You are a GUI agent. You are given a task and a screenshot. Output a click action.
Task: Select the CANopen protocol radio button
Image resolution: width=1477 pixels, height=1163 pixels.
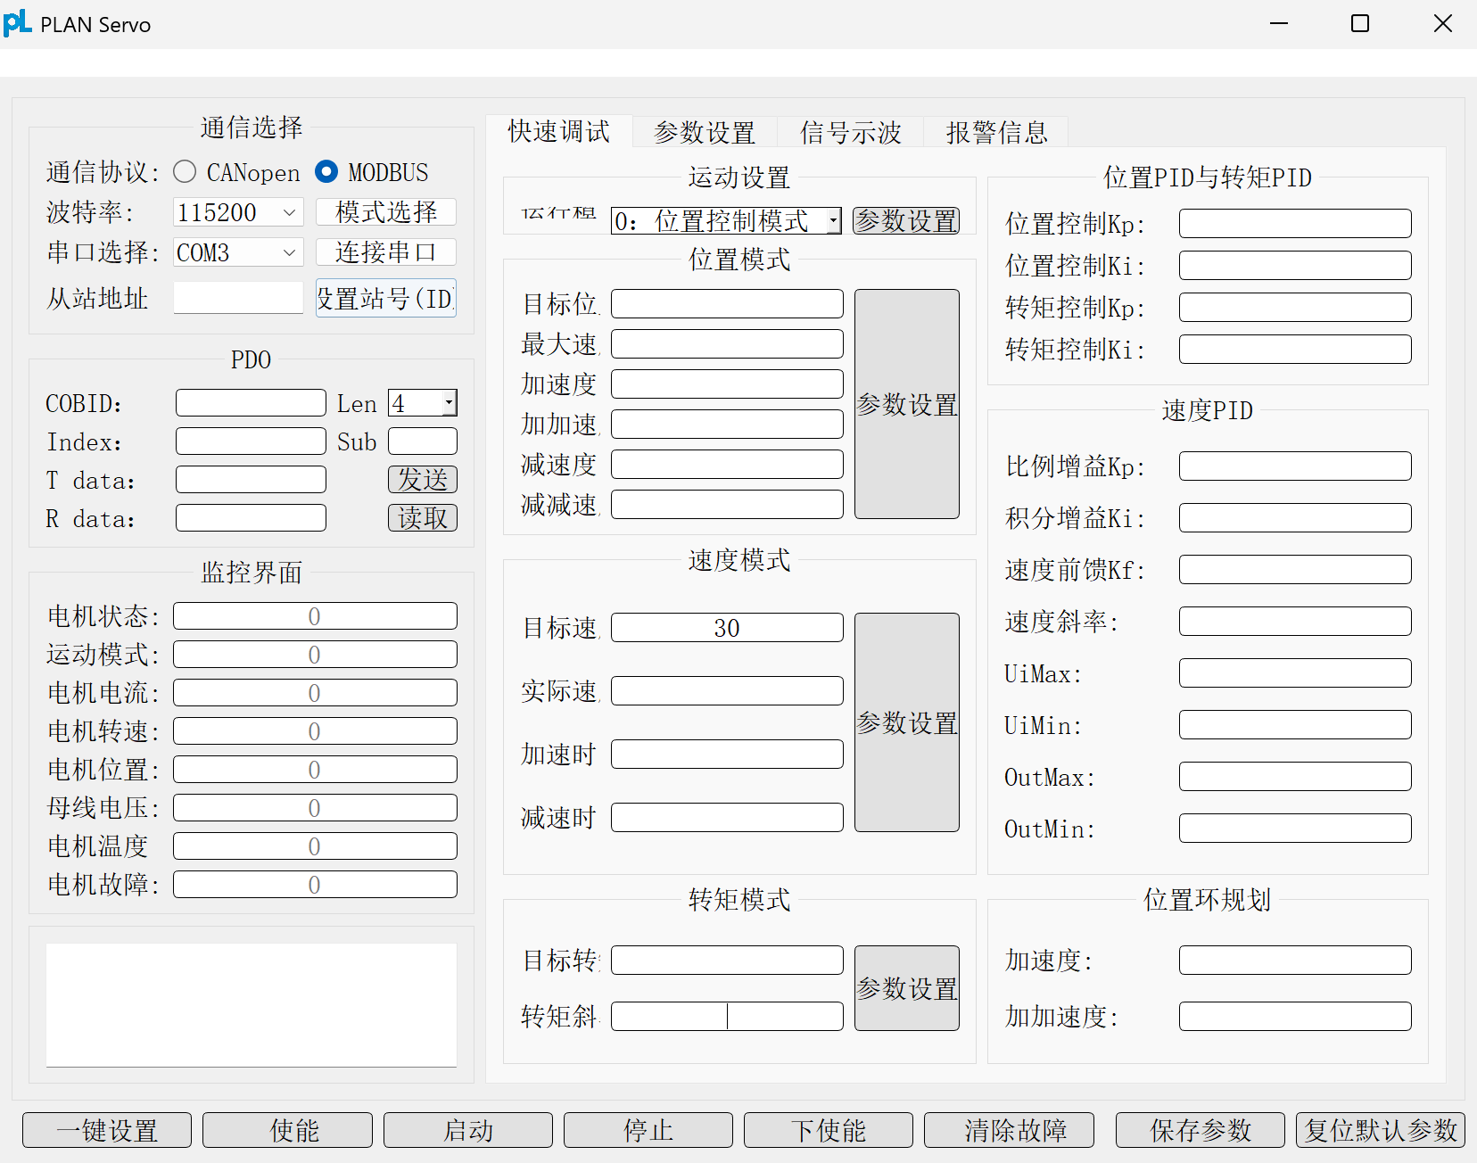pyautogui.click(x=185, y=171)
